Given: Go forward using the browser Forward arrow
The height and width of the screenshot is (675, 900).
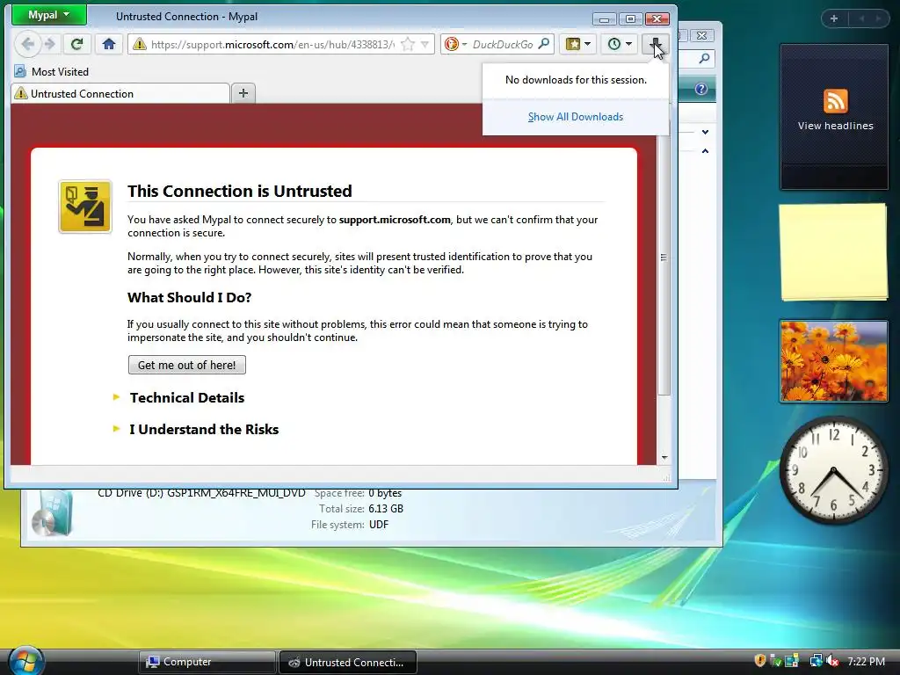Looking at the screenshot, I should pos(50,44).
